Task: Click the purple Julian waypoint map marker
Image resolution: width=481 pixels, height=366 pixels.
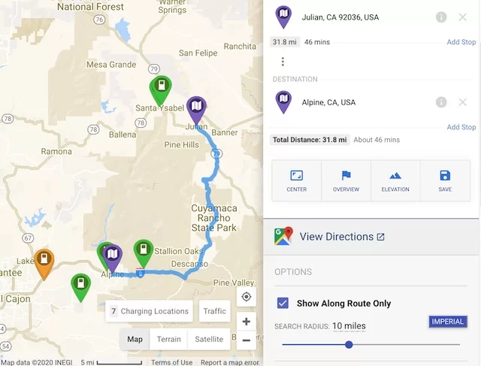Action: pyautogui.click(x=196, y=108)
